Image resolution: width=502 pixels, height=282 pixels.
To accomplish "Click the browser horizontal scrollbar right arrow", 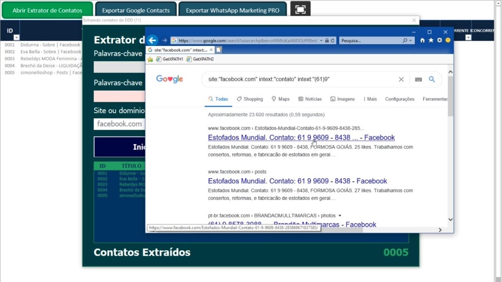I will 440,230.
